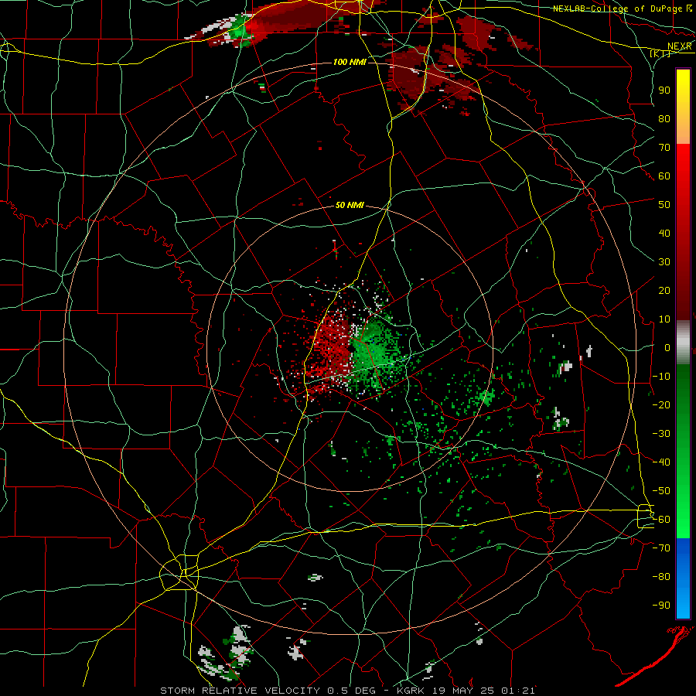Click the "100 NMI" range ring label

click(350, 62)
